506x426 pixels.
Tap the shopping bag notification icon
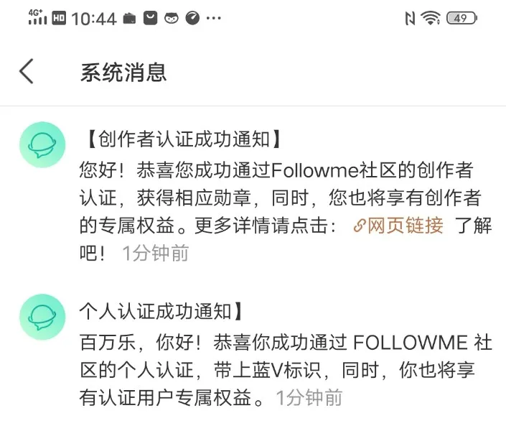(151, 18)
